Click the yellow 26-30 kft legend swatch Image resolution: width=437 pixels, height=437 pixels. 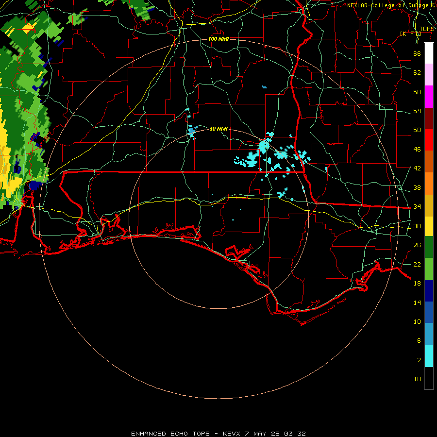tap(429, 226)
